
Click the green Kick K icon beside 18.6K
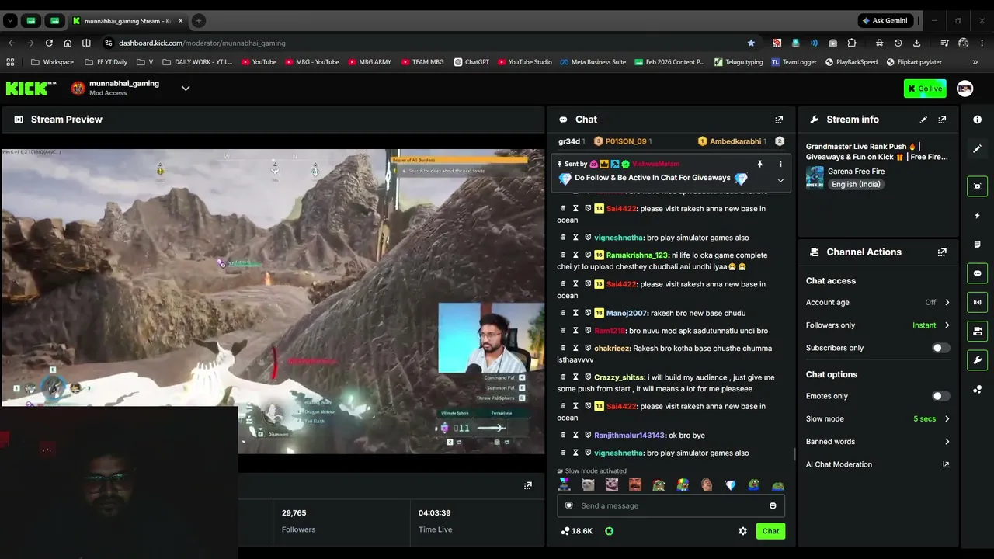pyautogui.click(x=609, y=531)
